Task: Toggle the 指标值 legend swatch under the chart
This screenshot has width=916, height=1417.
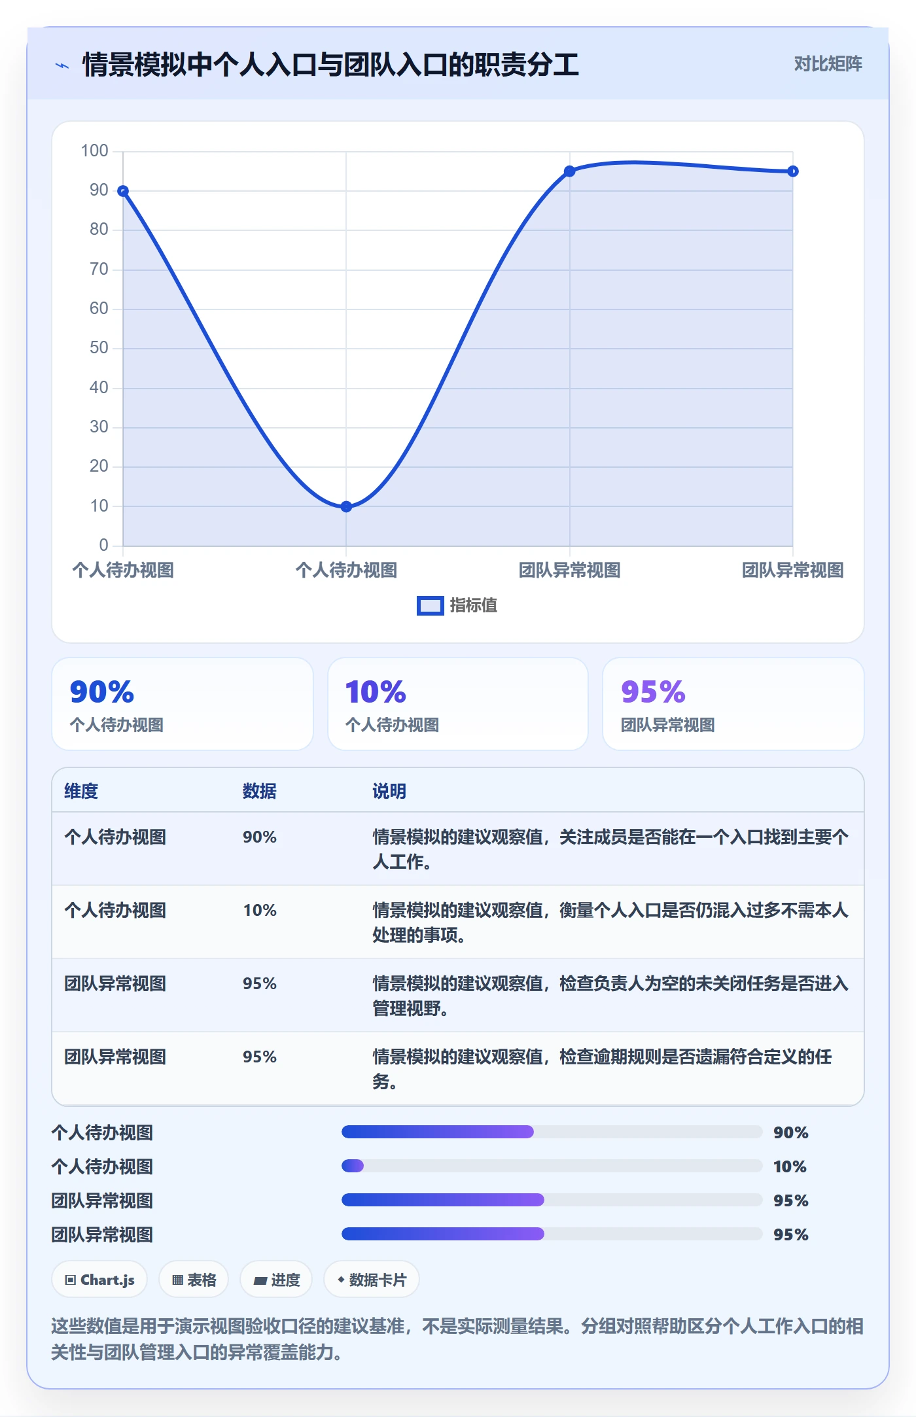Action: [430, 606]
